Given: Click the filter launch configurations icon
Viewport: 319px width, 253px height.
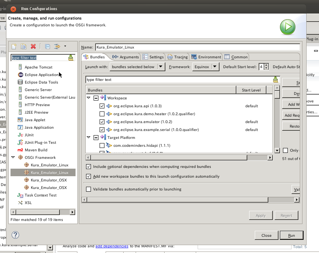Looking at the screenshot, I should coord(57,46).
